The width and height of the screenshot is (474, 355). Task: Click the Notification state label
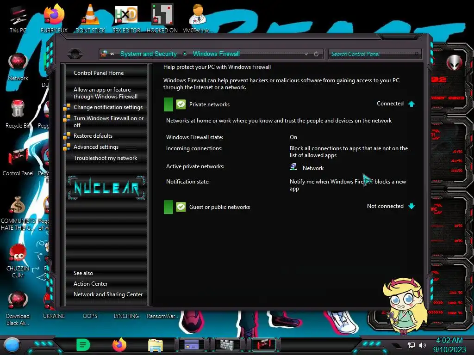pyautogui.click(x=188, y=182)
